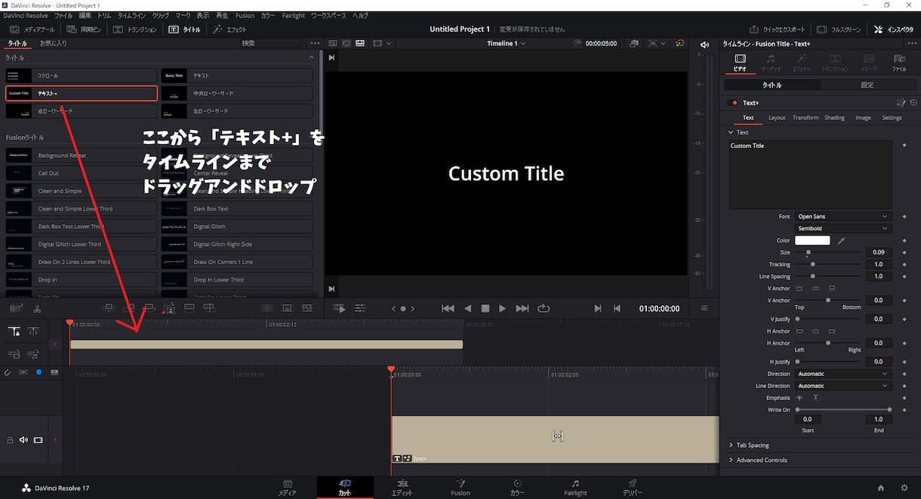The image size is (921, 499).
Task: Click the close up edit icon
Action: [169, 308]
